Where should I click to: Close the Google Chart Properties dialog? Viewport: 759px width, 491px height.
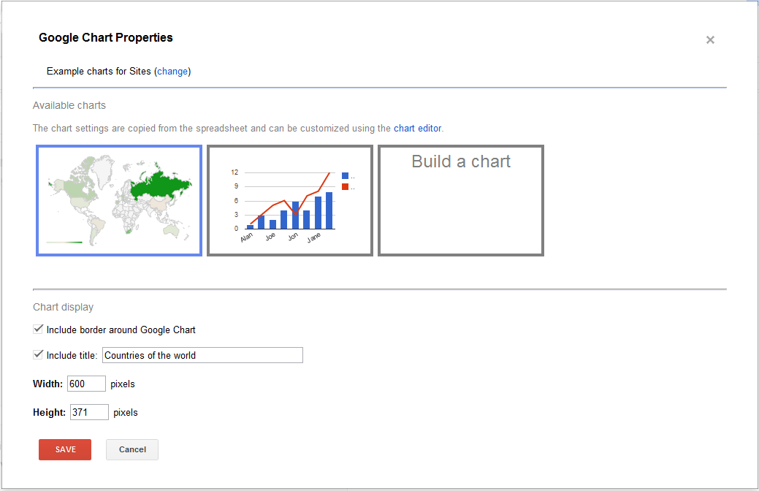click(x=710, y=40)
